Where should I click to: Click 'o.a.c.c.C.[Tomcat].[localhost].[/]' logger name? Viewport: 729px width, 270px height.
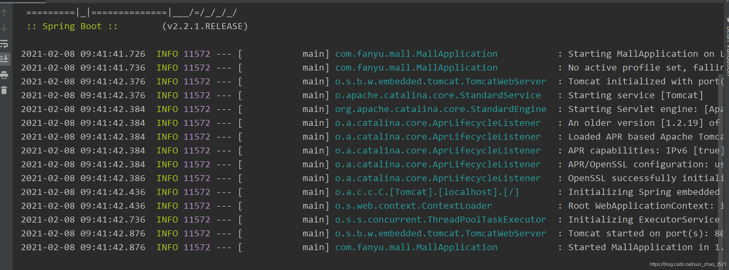(x=427, y=192)
